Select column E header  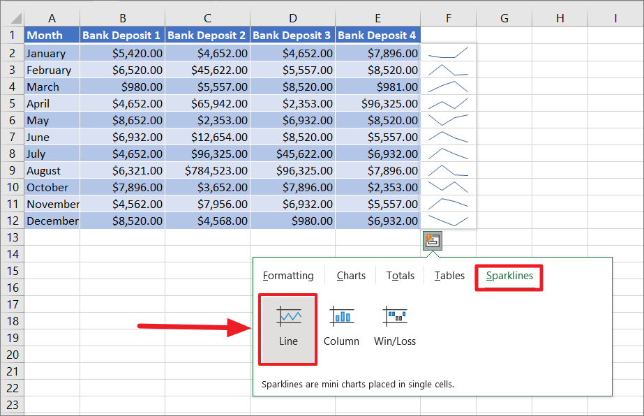[378, 18]
